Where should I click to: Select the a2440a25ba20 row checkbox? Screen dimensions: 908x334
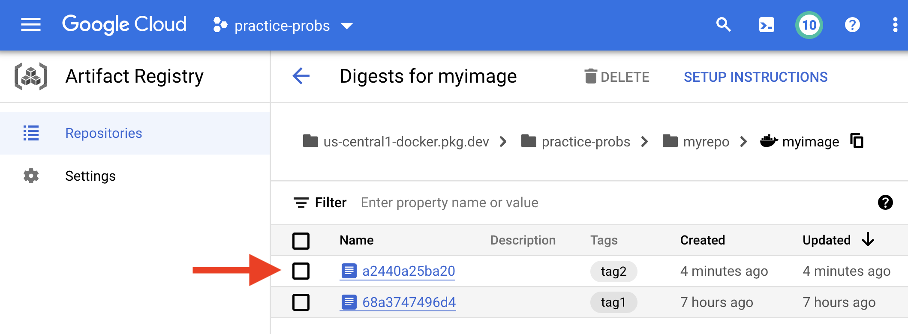[x=301, y=271]
